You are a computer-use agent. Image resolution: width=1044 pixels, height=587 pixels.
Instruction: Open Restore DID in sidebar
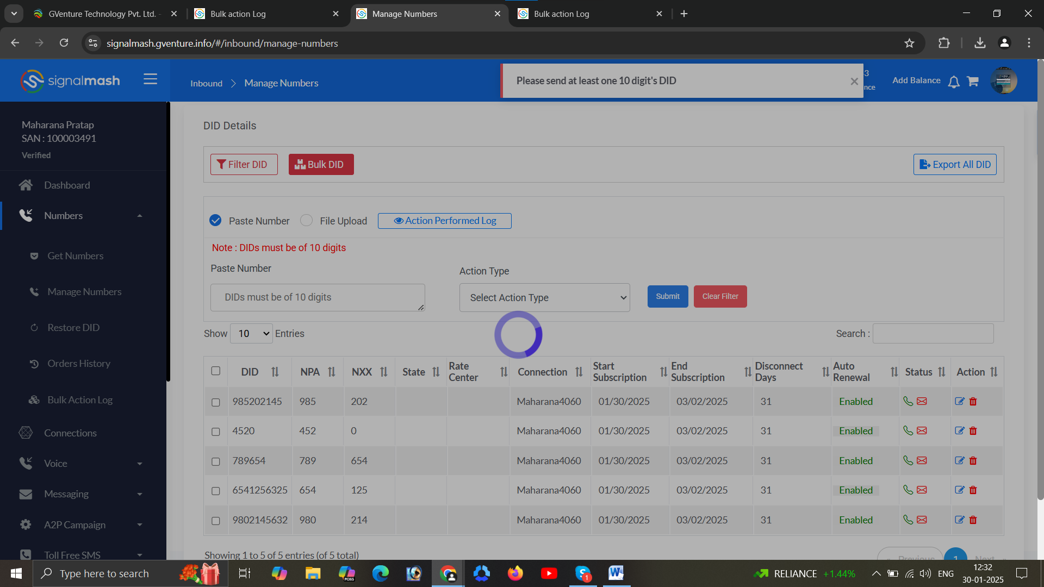[73, 328]
